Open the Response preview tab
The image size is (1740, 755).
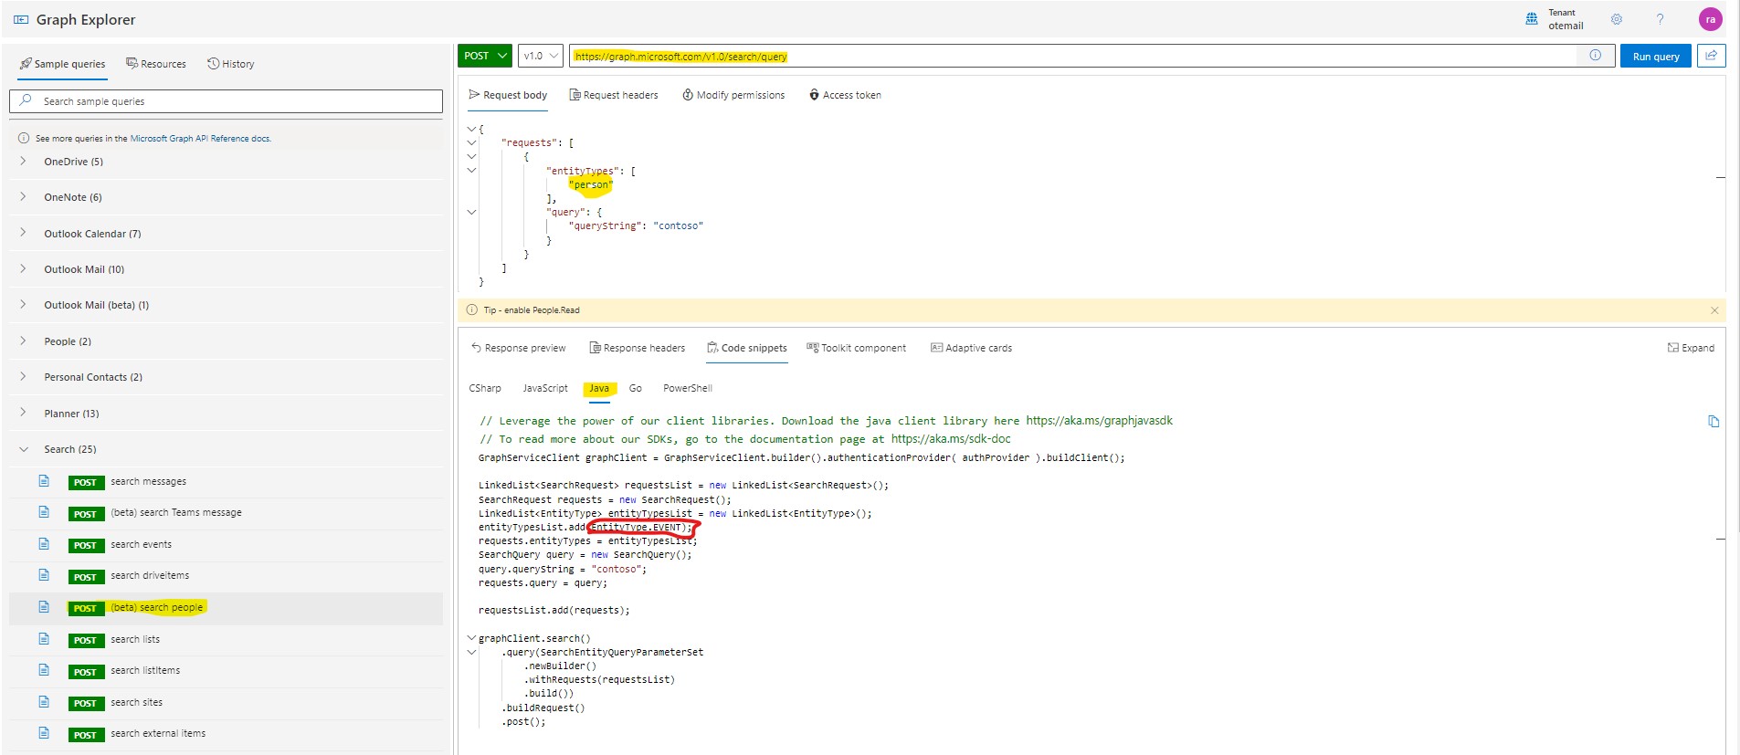[518, 348]
